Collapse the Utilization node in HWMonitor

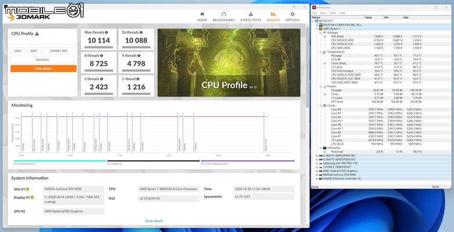coord(321,148)
